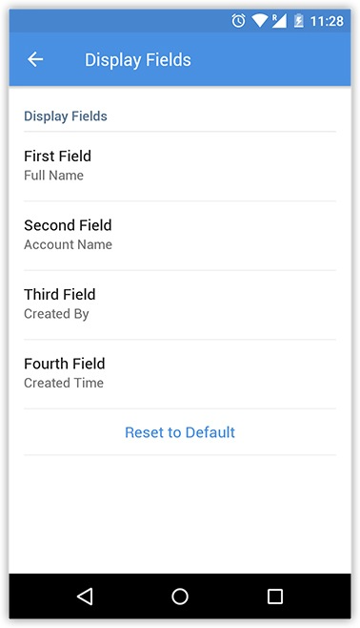Open the Second Field selector
The image size is (360, 628).
(x=180, y=236)
